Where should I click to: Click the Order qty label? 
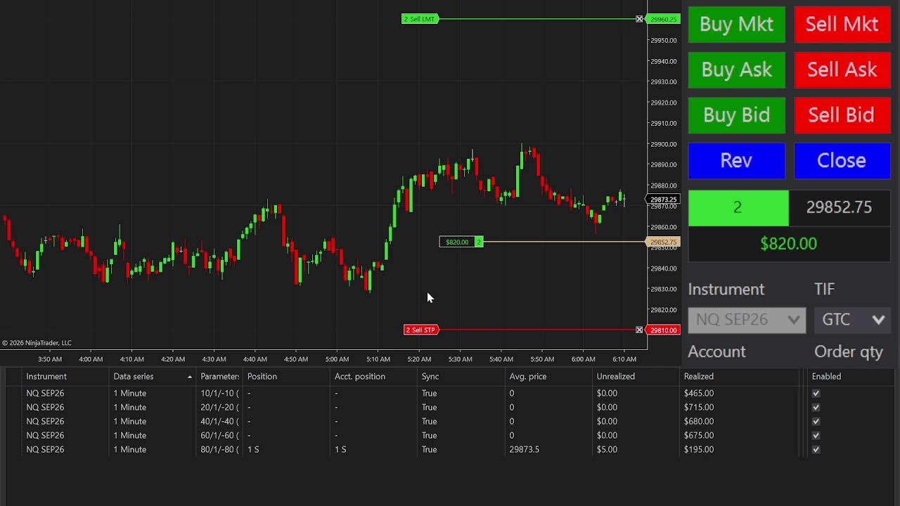click(849, 352)
